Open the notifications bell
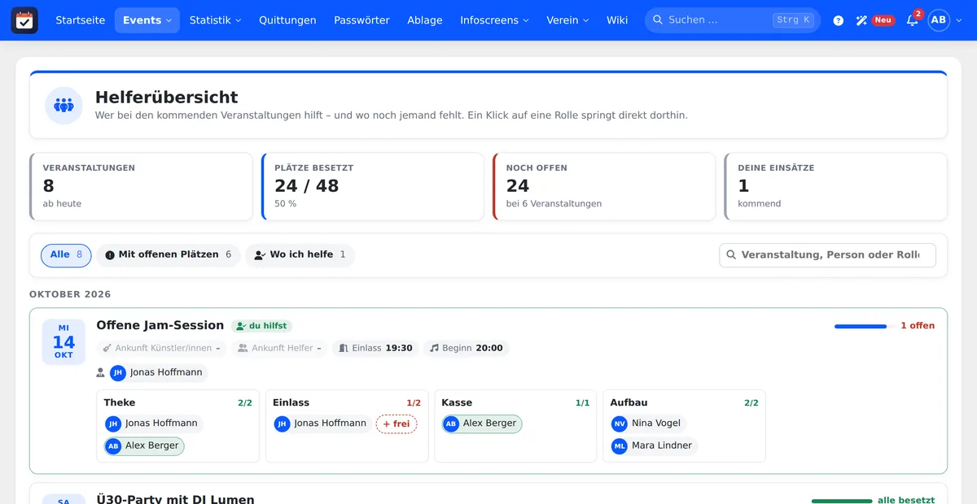The image size is (977, 504). click(x=912, y=20)
